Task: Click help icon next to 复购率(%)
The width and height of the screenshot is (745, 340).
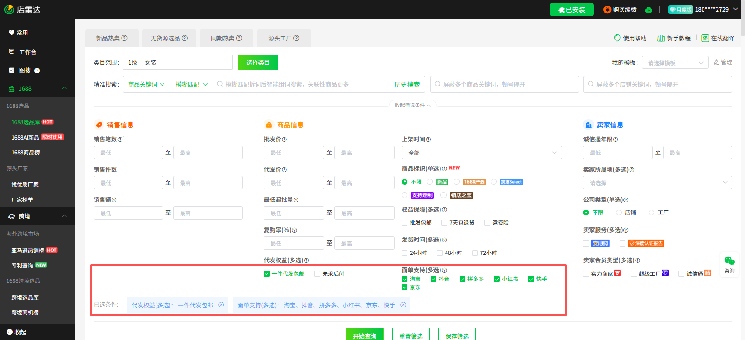Action: click(294, 230)
